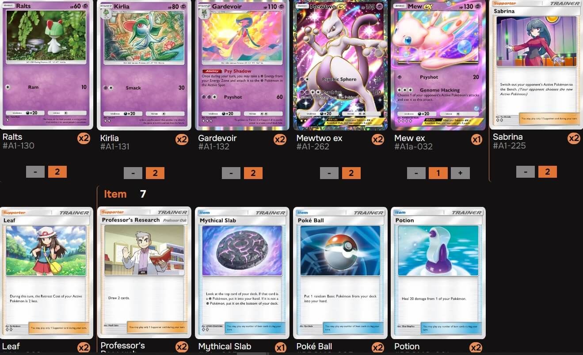
Task: Click the x2 badge next to Sabrina
Action: tap(574, 138)
